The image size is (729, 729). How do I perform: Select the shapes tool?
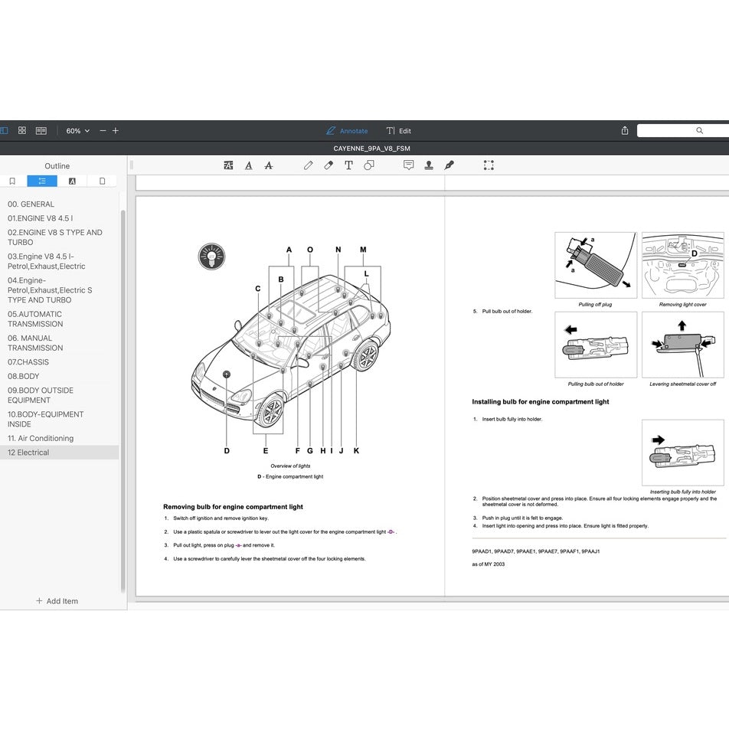369,165
